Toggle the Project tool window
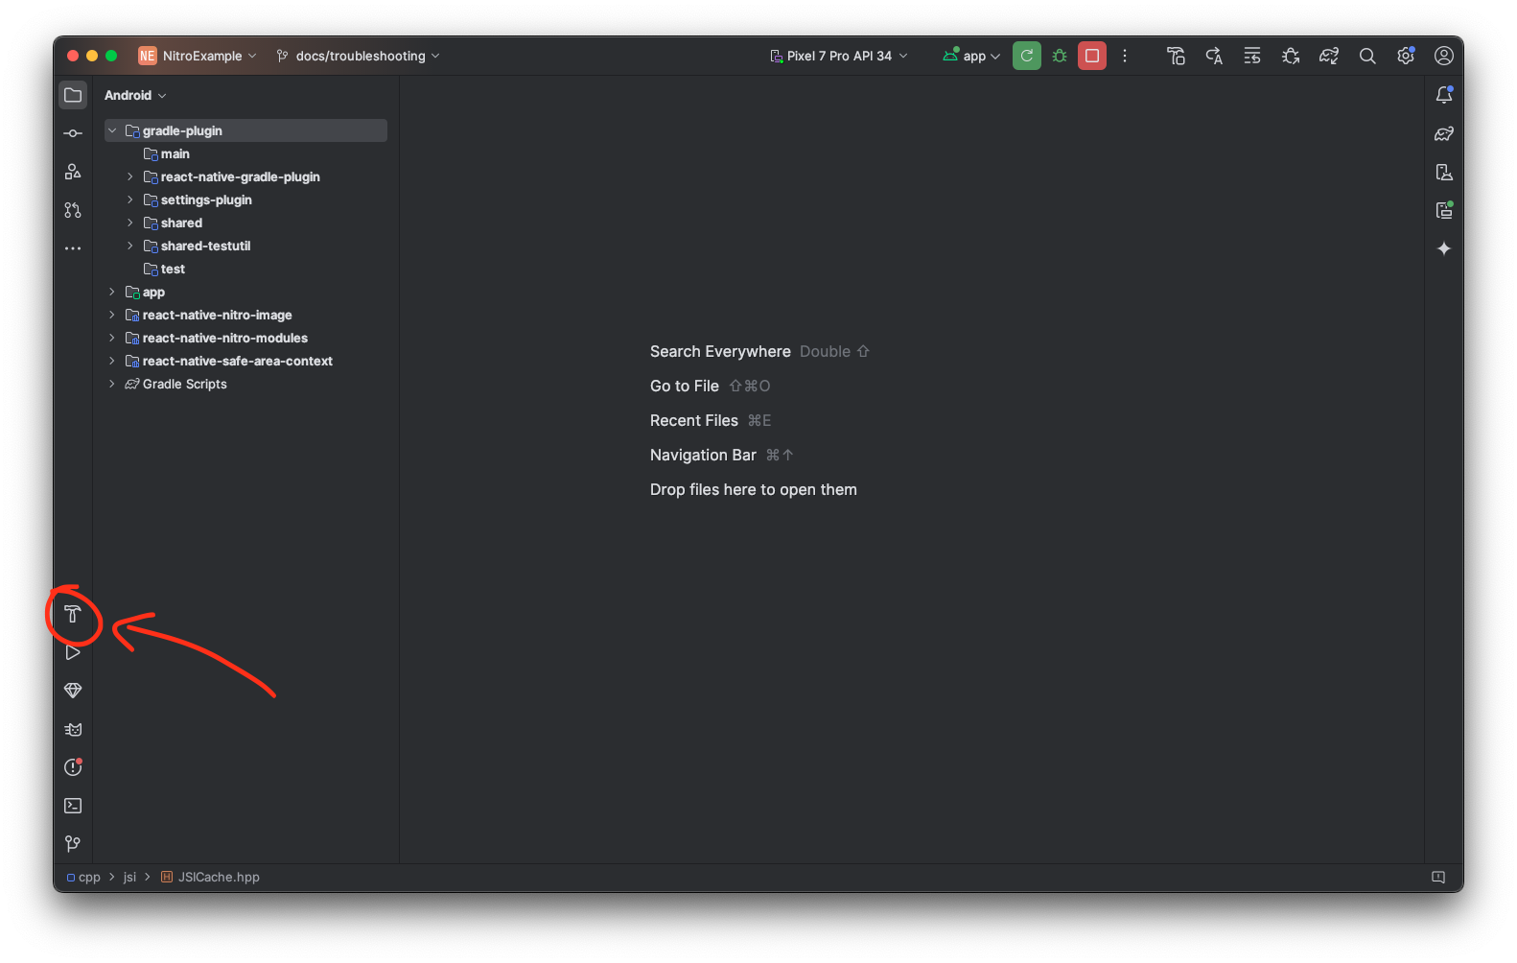 (73, 95)
